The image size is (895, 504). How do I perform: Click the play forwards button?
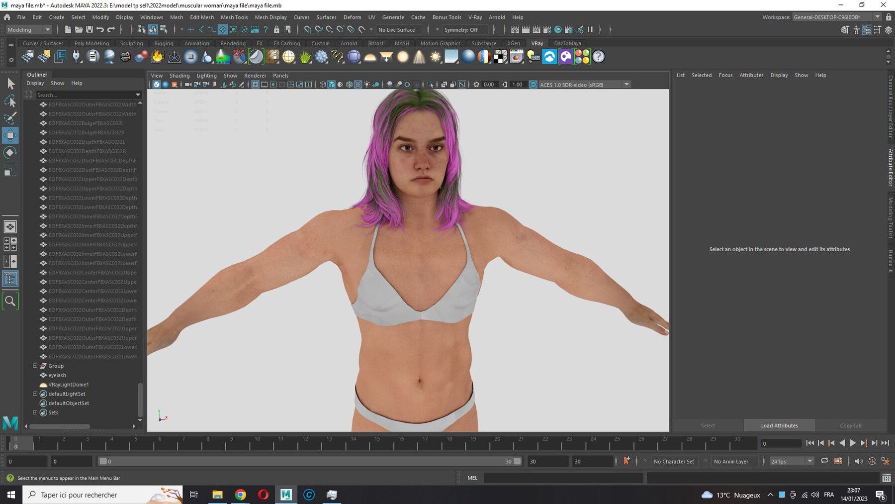coord(853,443)
